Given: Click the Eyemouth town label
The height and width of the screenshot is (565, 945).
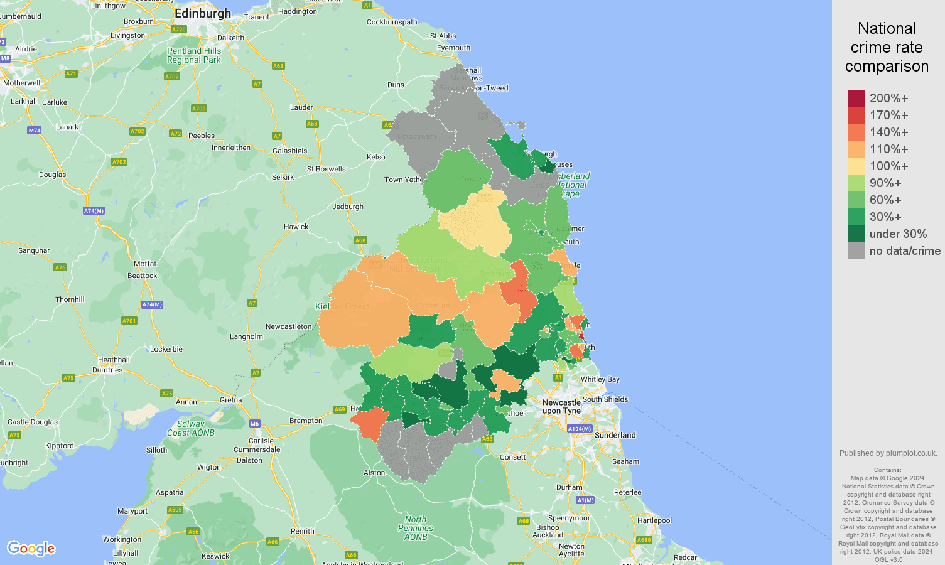Looking at the screenshot, I should 453,48.
